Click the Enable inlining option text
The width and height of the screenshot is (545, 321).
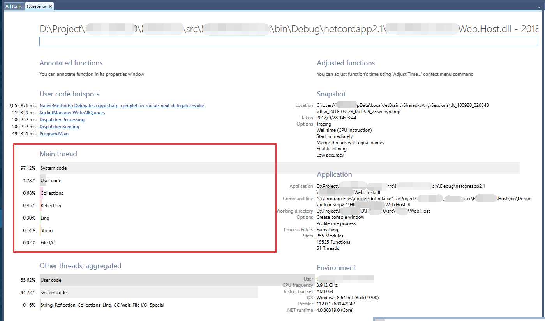point(332,149)
